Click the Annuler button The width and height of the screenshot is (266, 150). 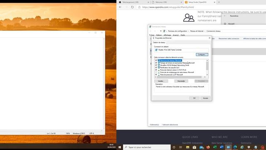tap(206, 98)
